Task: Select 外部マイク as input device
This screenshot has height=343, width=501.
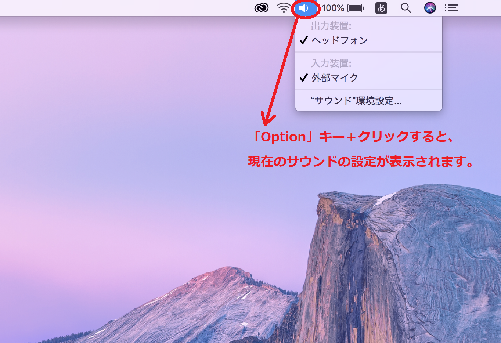Action: [369, 78]
